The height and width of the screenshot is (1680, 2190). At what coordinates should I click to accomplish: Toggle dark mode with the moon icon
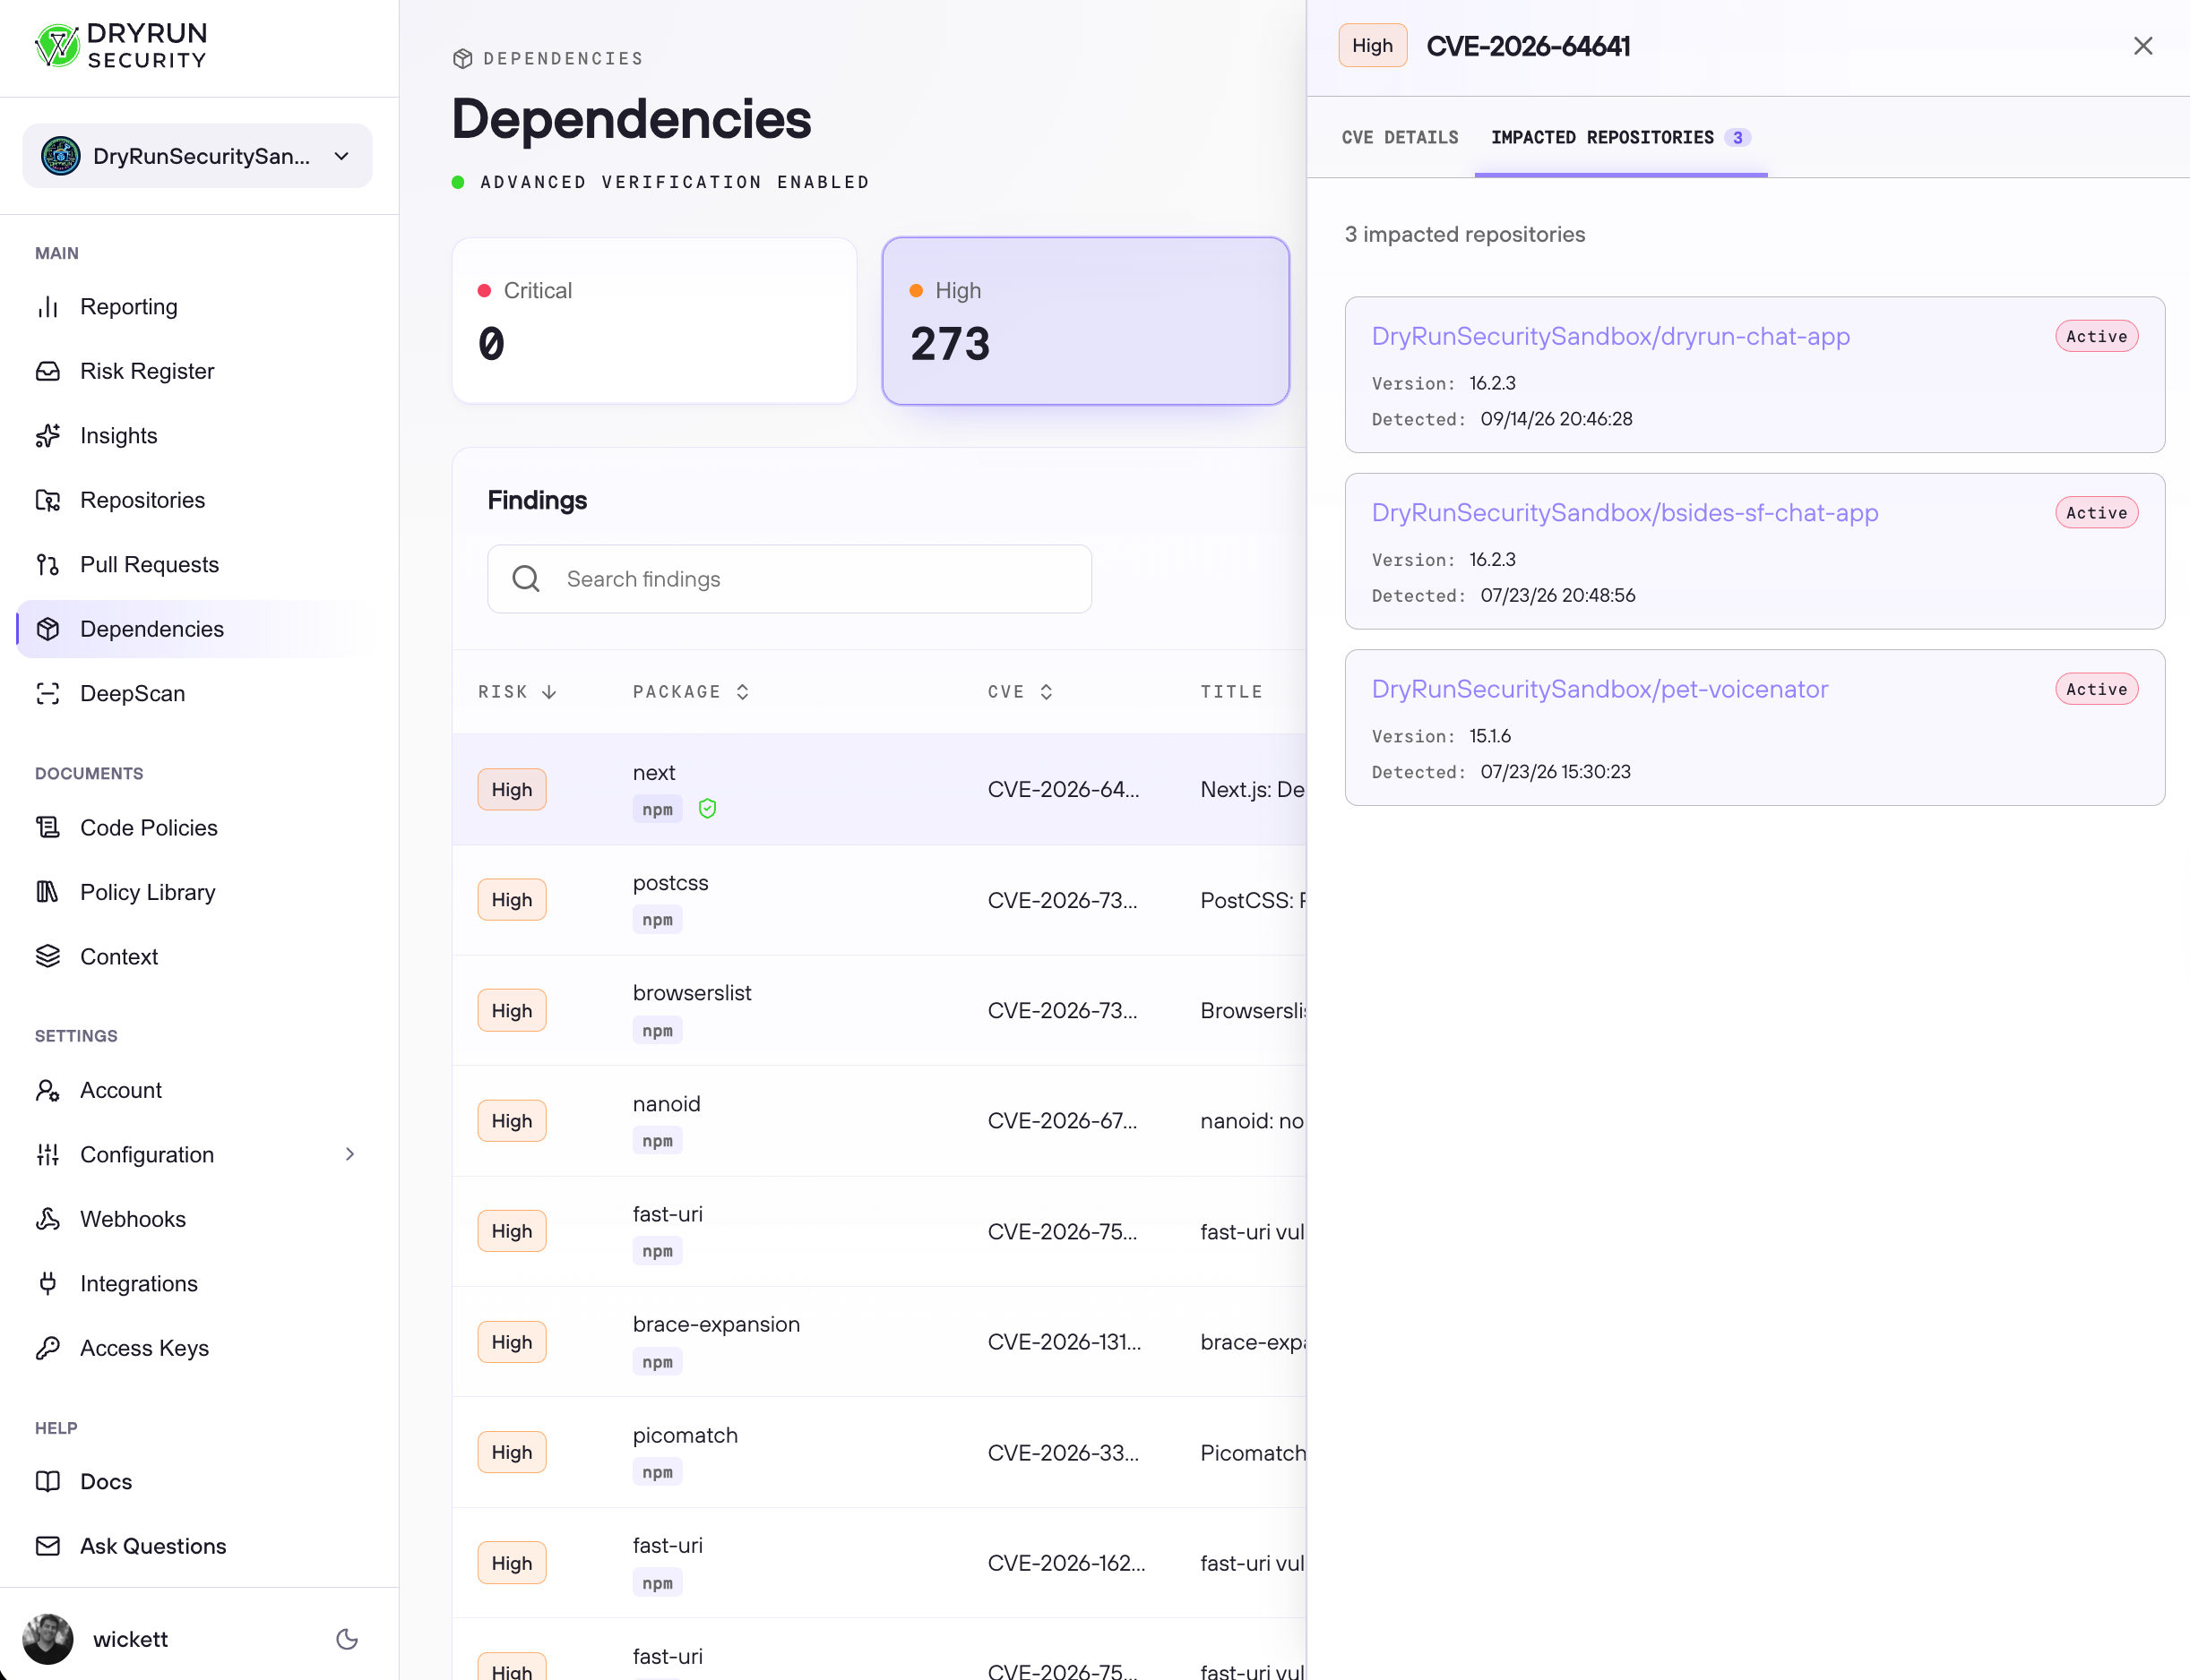347,1639
